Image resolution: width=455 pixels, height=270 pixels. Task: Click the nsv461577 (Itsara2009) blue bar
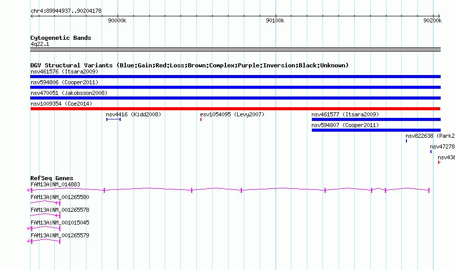pyautogui.click(x=376, y=119)
